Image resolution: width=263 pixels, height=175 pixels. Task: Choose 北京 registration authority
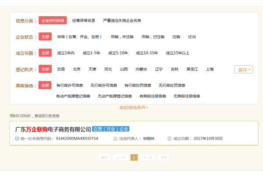coord(77,69)
